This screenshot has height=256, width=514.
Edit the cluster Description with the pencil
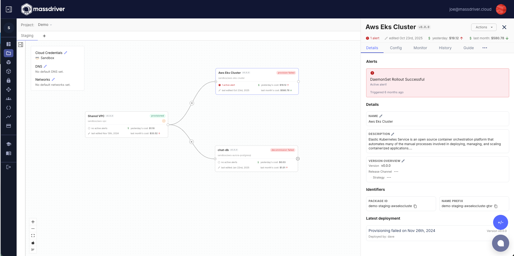pos(392,134)
